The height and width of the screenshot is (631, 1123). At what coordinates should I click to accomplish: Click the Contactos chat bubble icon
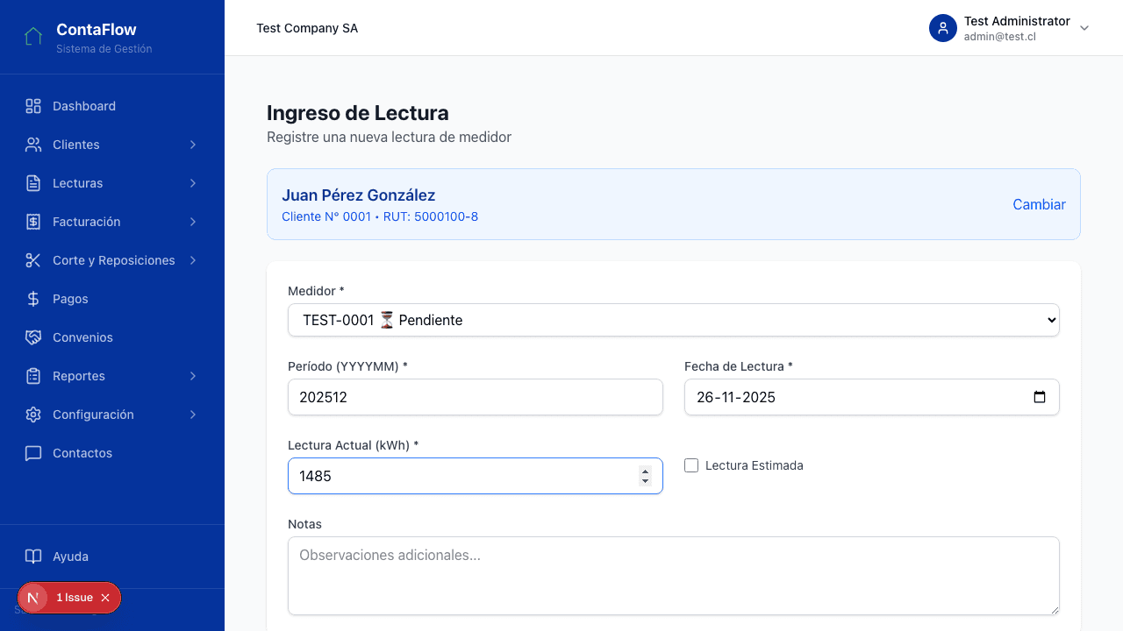coord(33,453)
